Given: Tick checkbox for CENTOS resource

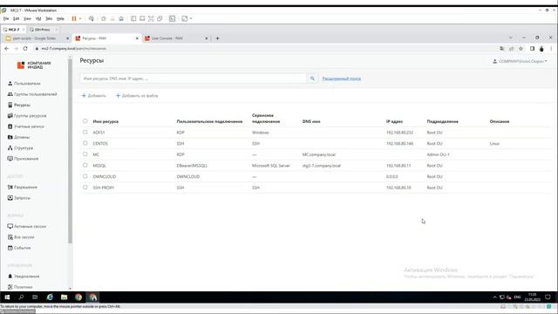Looking at the screenshot, I should 85,143.
